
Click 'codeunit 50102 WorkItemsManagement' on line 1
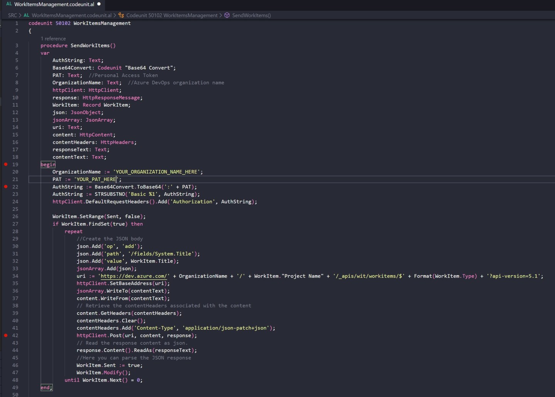tap(79, 23)
